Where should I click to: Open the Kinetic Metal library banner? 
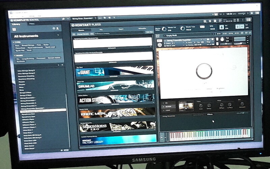pyautogui.click(x=117, y=113)
